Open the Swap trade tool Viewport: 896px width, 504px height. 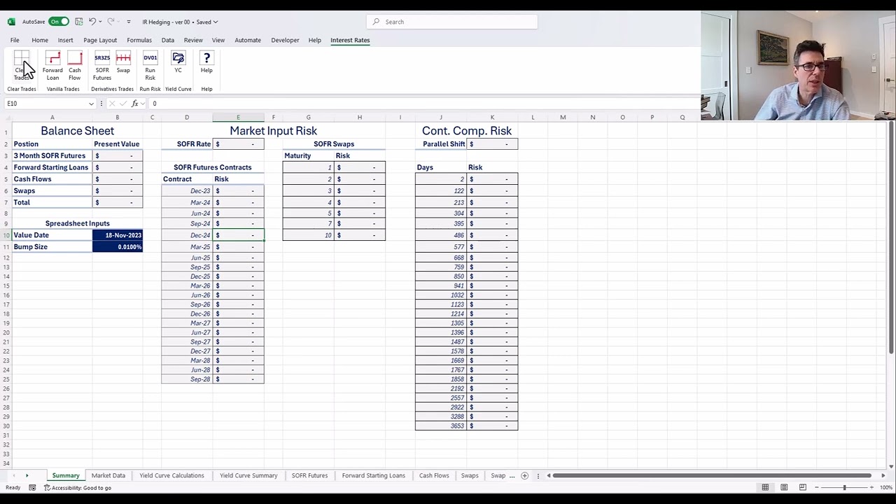[123, 63]
